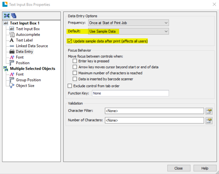Click the "Focus Behavior" group heading
Viewport: 219px width, 174px height.
[79, 50]
